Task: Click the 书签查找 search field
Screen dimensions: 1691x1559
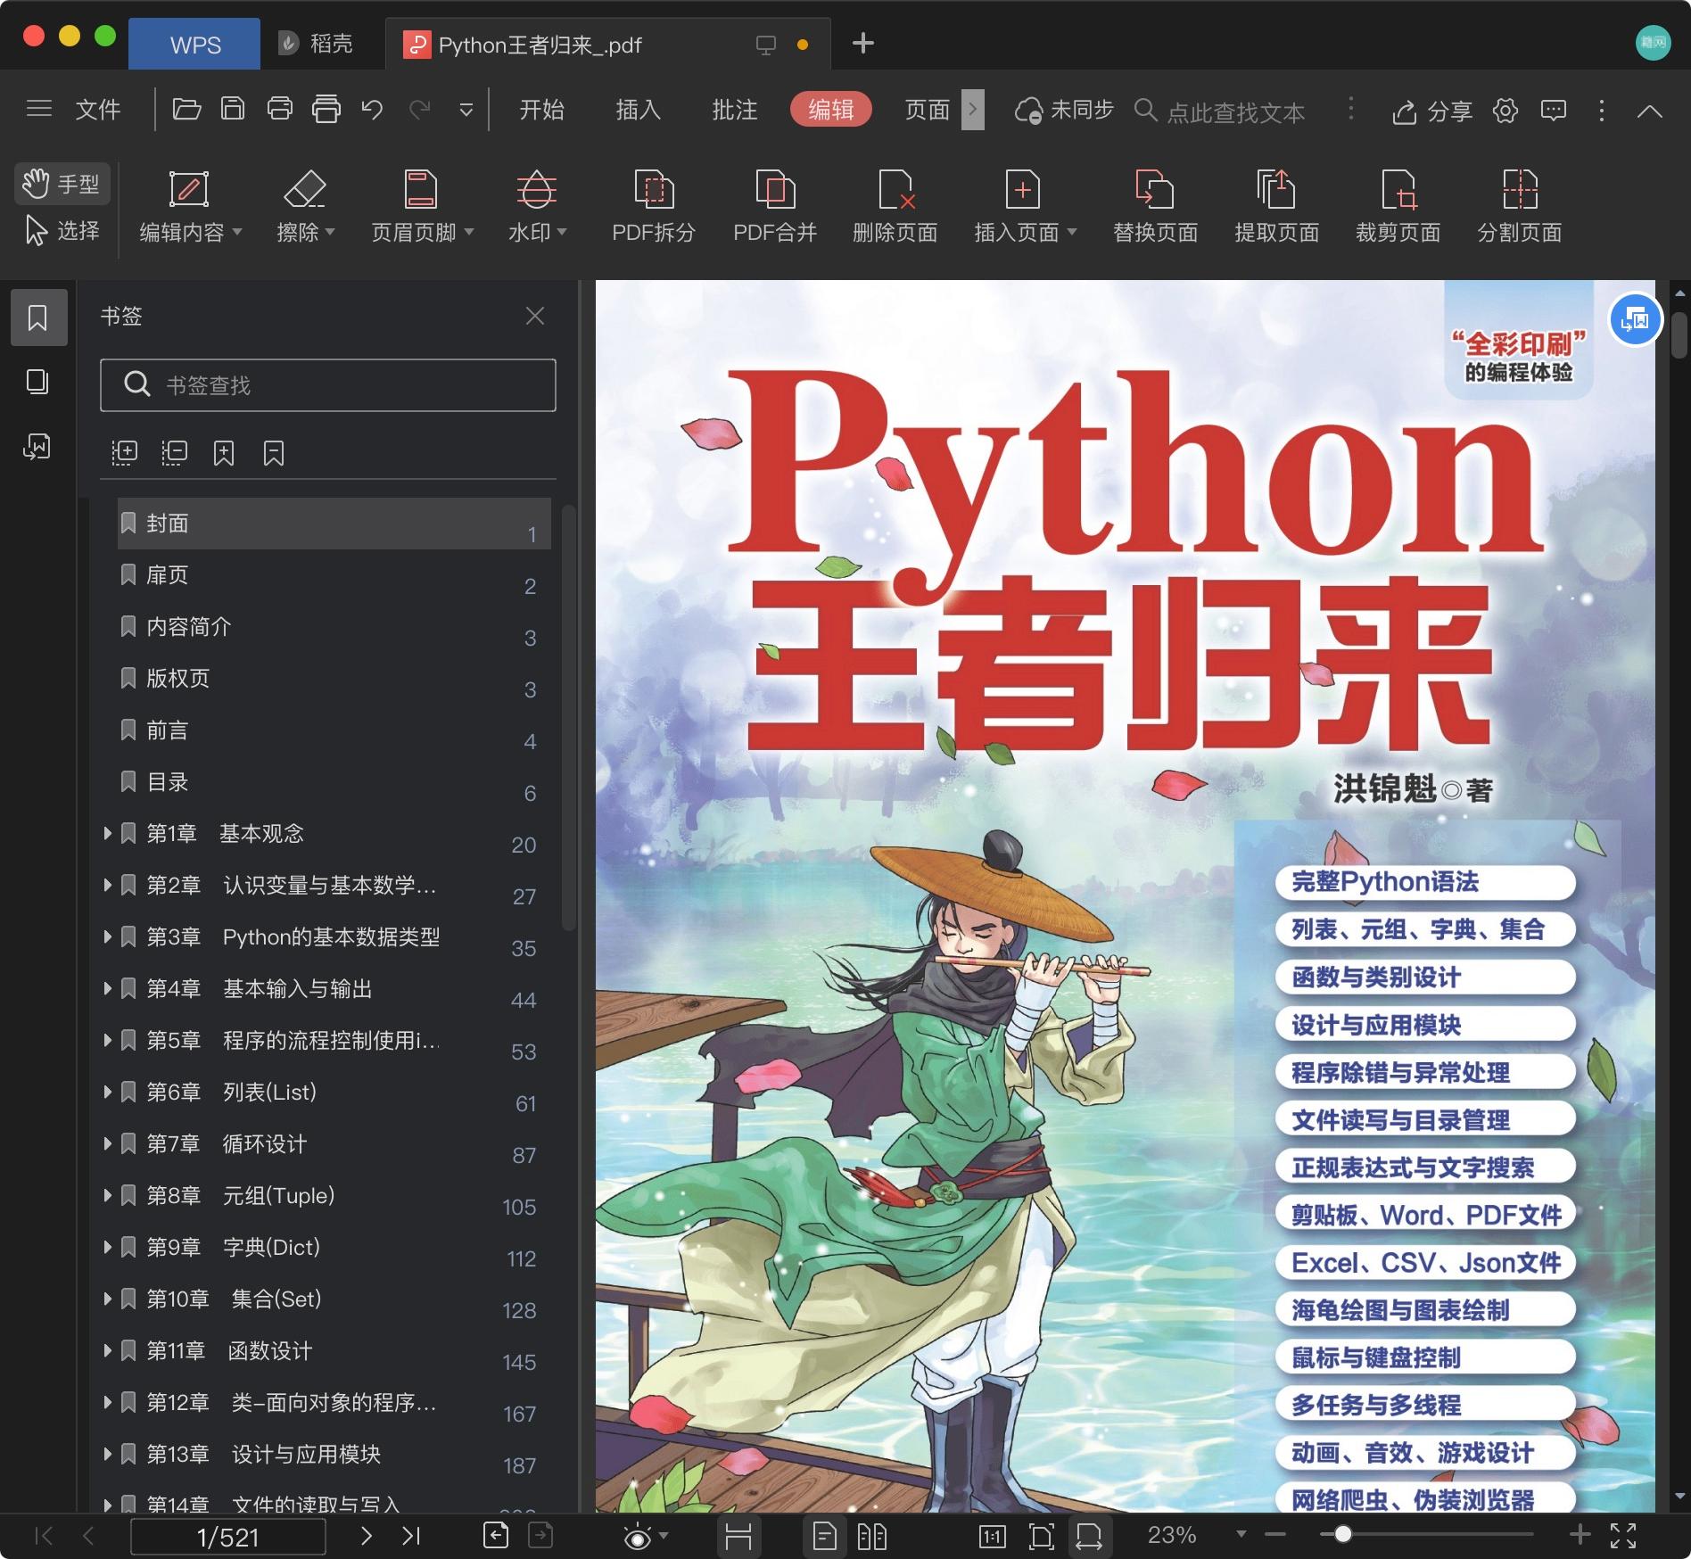Action: (328, 385)
